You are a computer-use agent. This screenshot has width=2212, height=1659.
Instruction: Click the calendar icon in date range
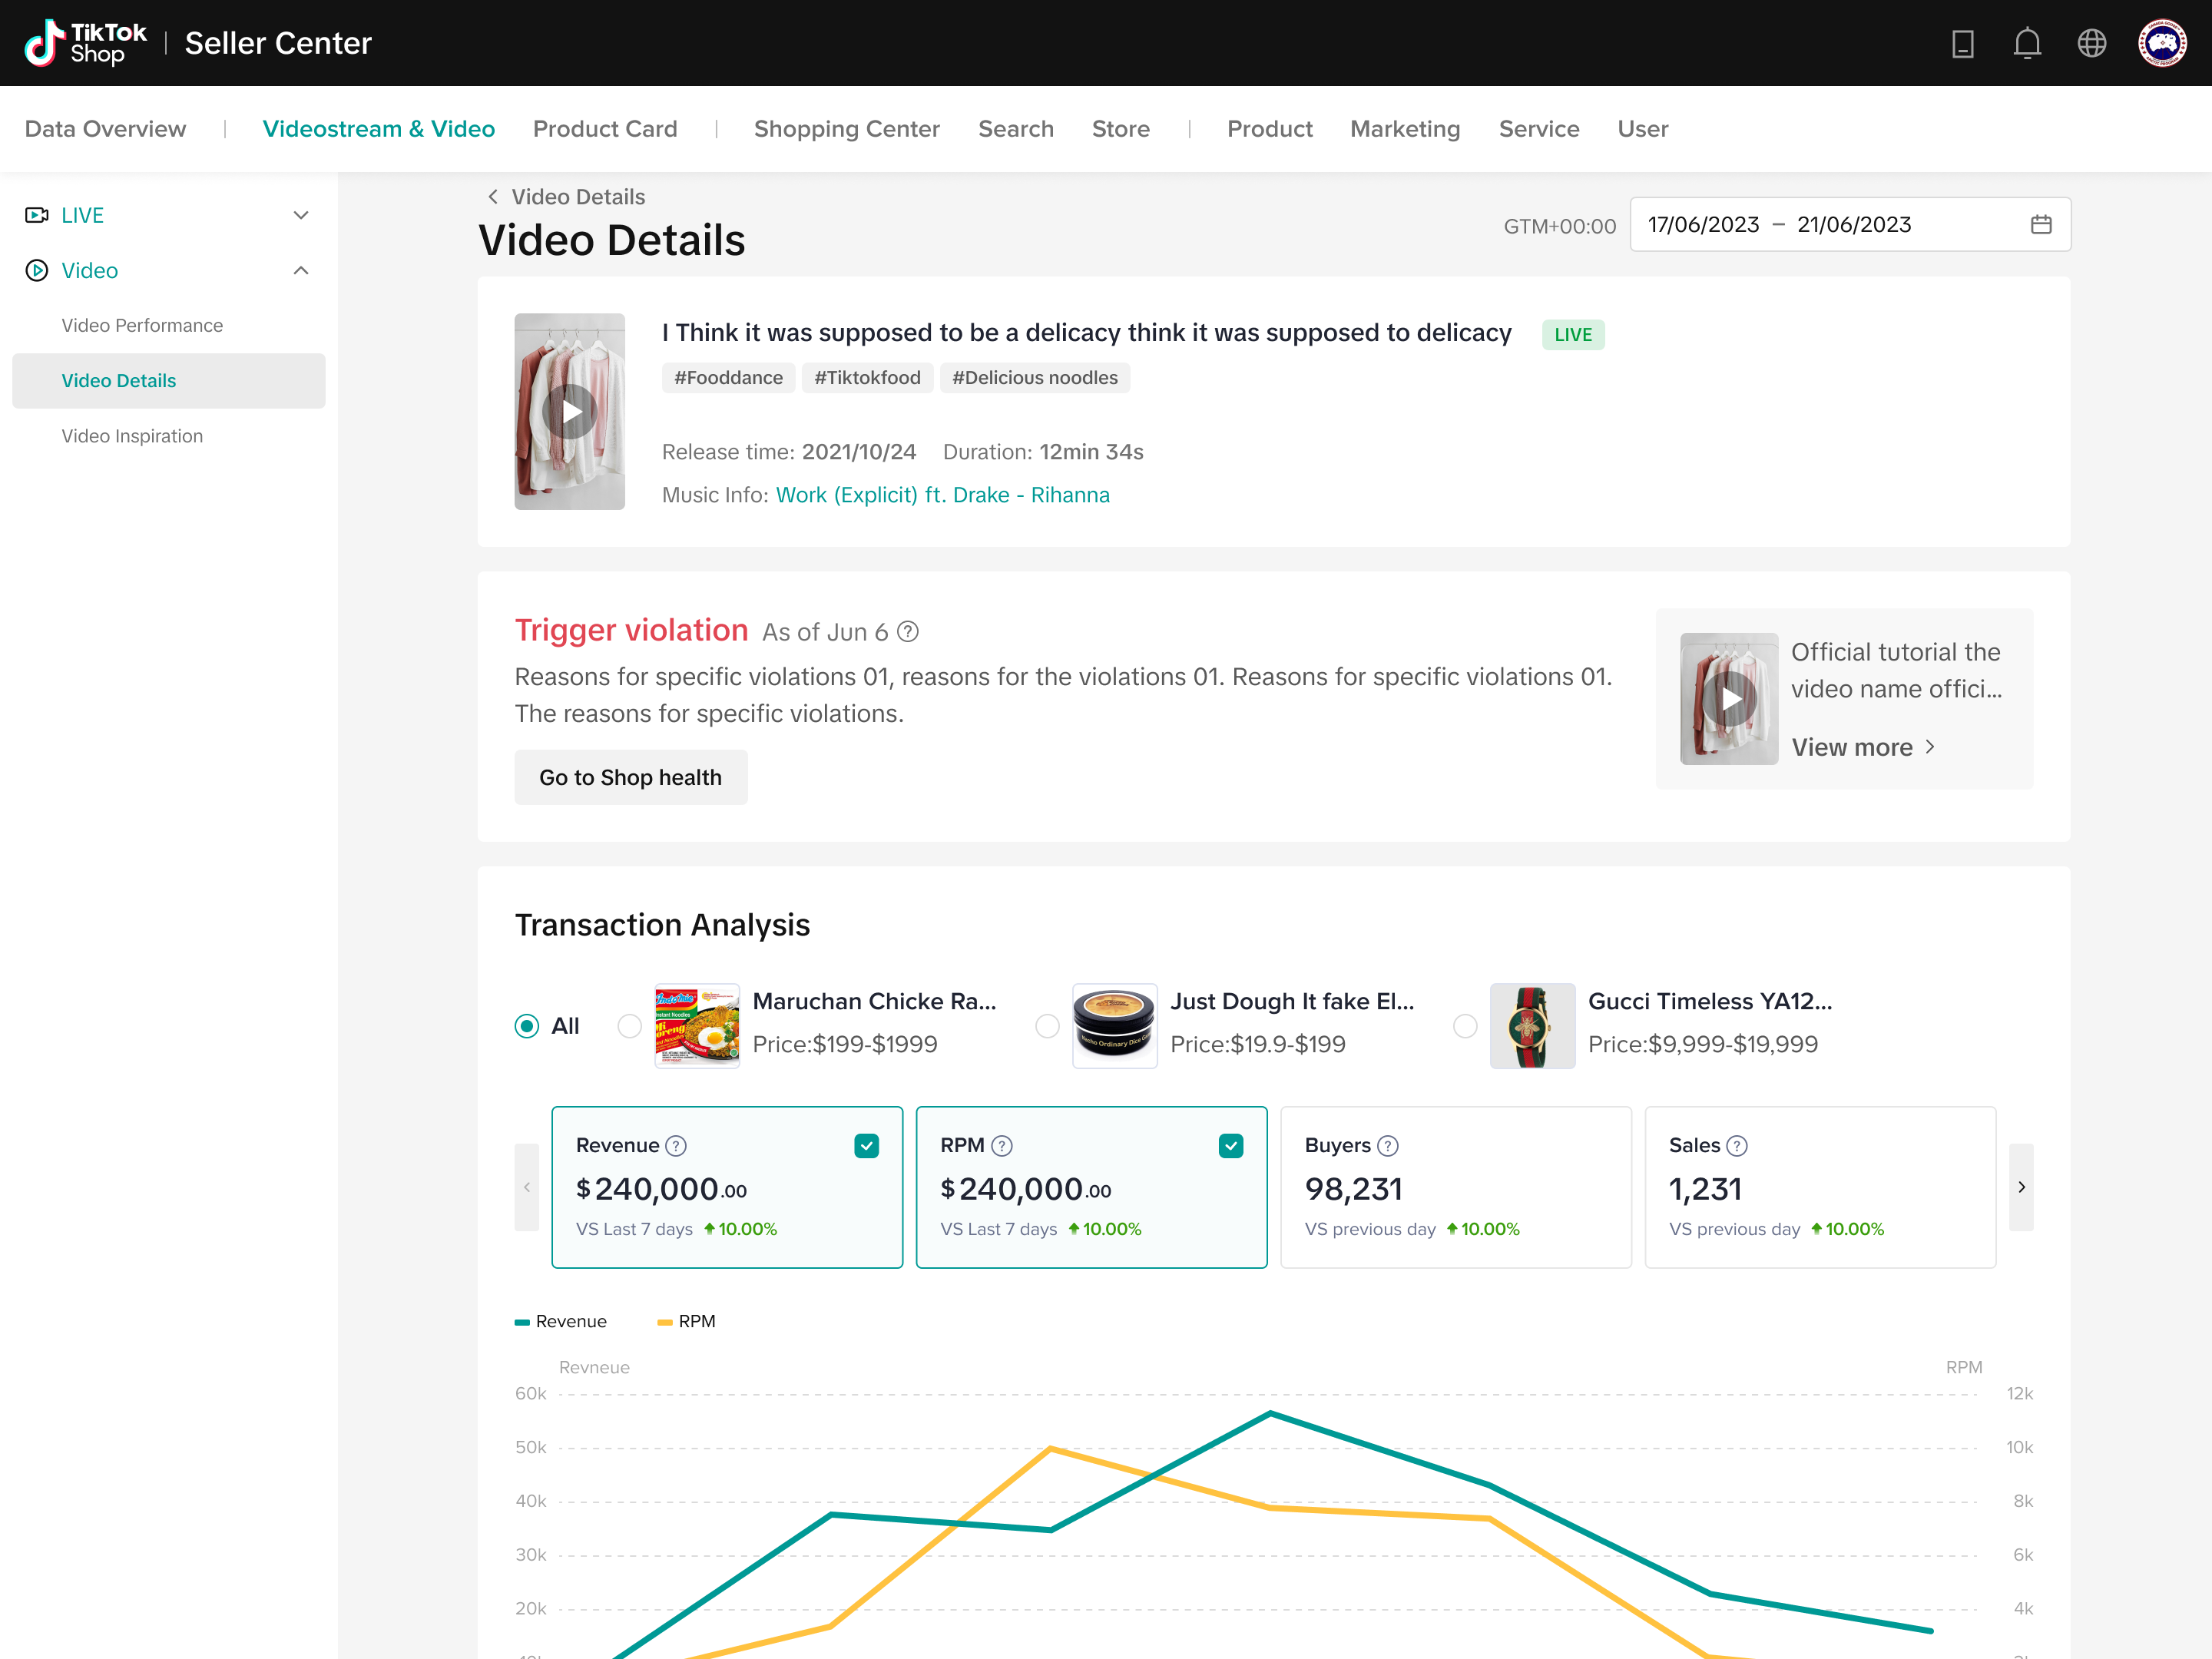2041,225
